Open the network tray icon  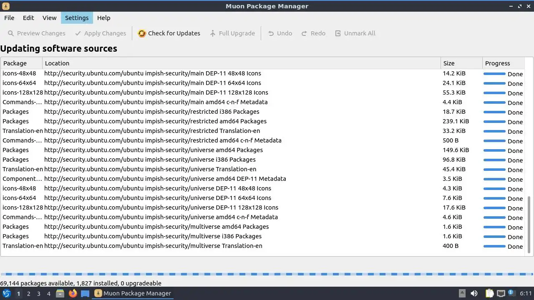pyautogui.click(x=501, y=293)
